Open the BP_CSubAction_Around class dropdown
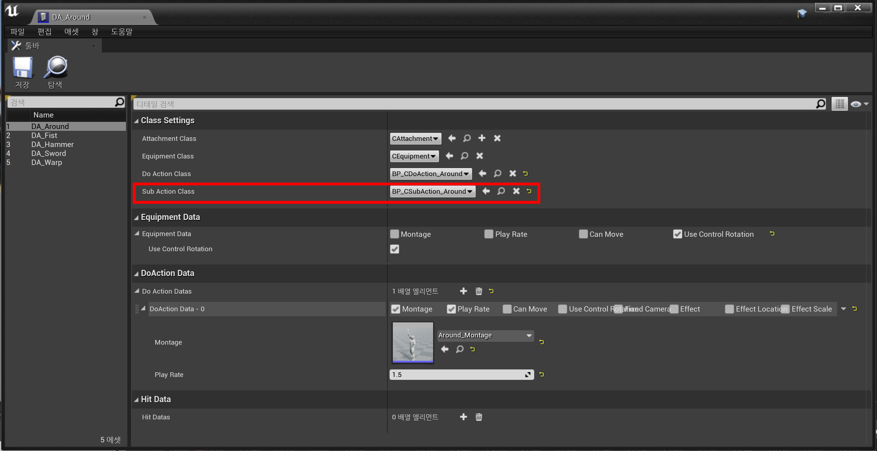Image resolution: width=877 pixels, height=451 pixels. 432,192
